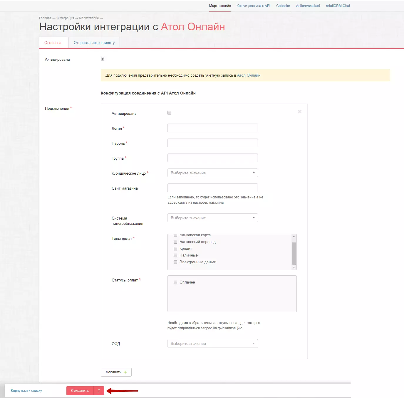Switch to the Основные tab
This screenshot has height=398, width=404.
(53, 43)
